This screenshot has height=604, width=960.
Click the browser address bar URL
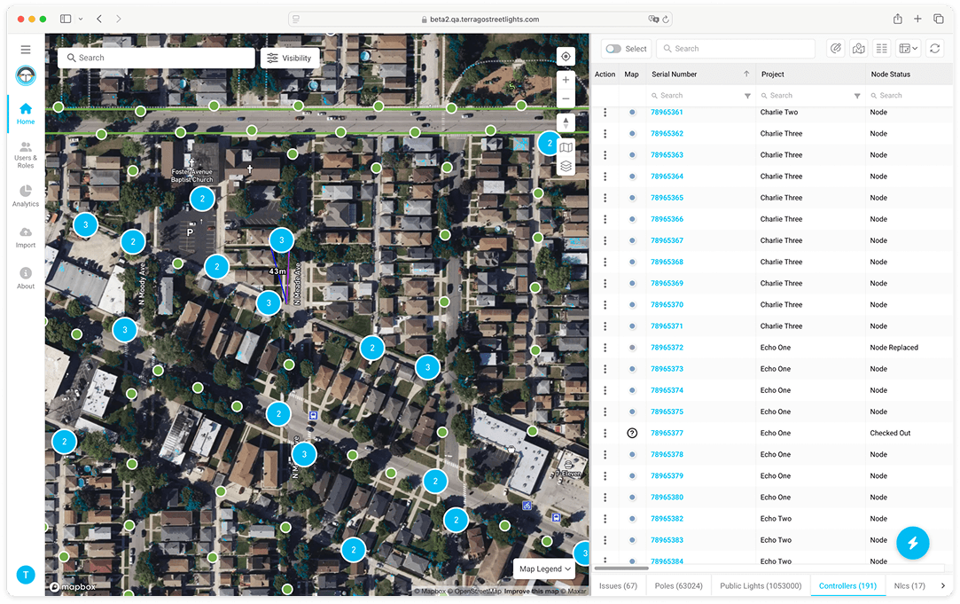point(484,19)
